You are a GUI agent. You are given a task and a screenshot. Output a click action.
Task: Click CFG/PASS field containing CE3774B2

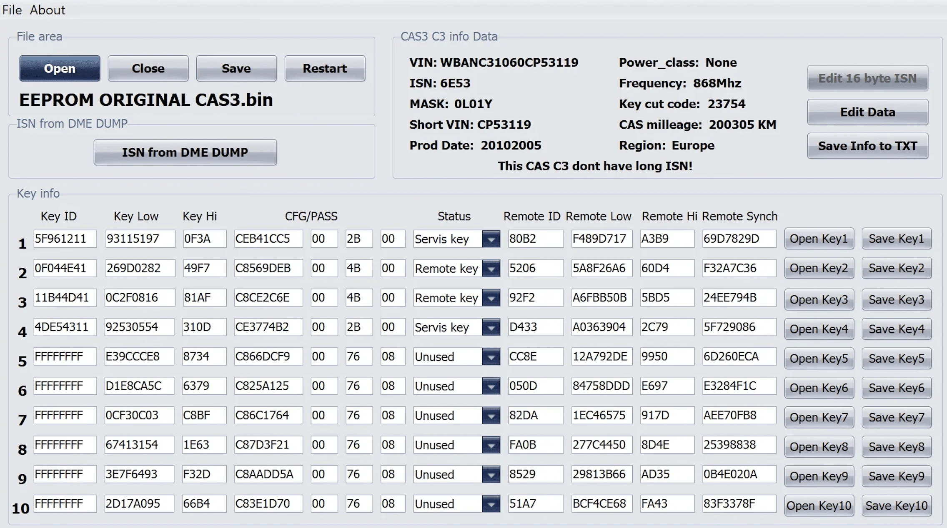coord(268,327)
